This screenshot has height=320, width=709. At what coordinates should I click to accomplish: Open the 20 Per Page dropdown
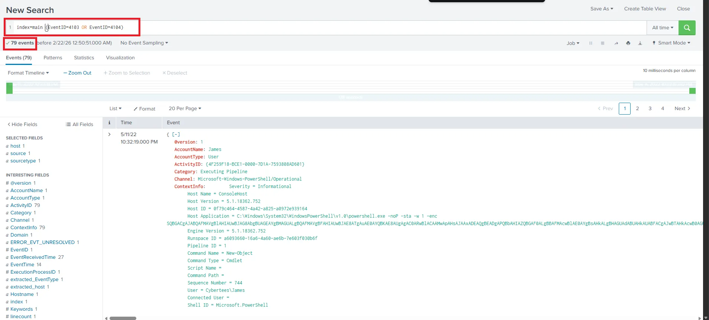(x=185, y=108)
